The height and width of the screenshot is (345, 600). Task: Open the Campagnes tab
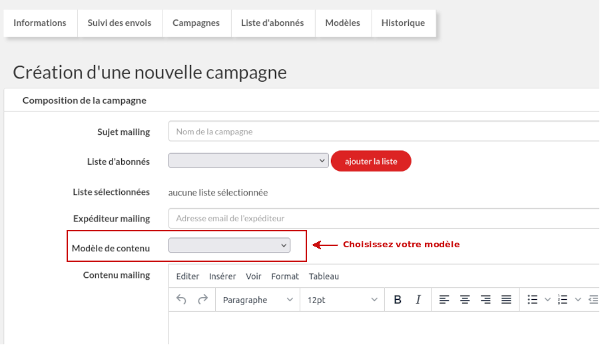tap(196, 23)
